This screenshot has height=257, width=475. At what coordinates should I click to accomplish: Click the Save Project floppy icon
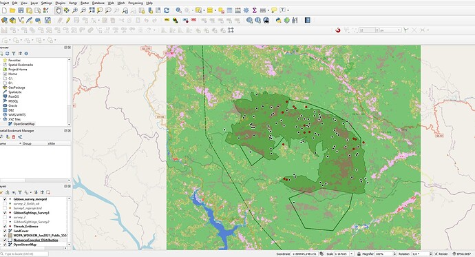click(x=21, y=10)
